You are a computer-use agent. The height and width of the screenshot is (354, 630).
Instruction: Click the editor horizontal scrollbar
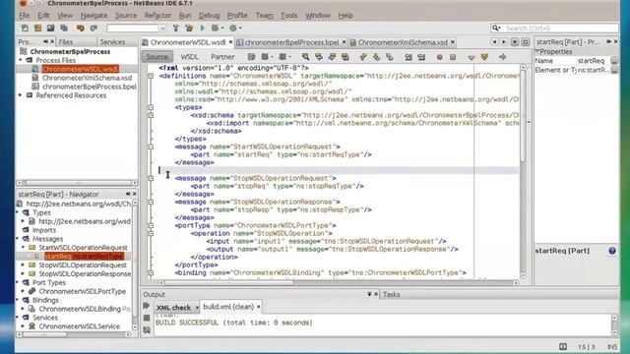click(x=338, y=283)
